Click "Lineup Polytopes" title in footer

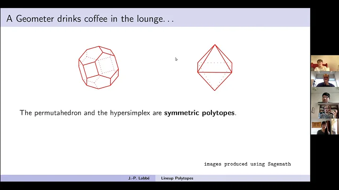click(x=177, y=178)
